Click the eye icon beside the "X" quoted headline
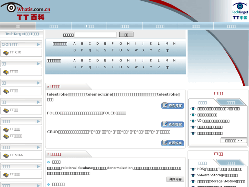This screenshot has height=187, width=249. coord(193,109)
